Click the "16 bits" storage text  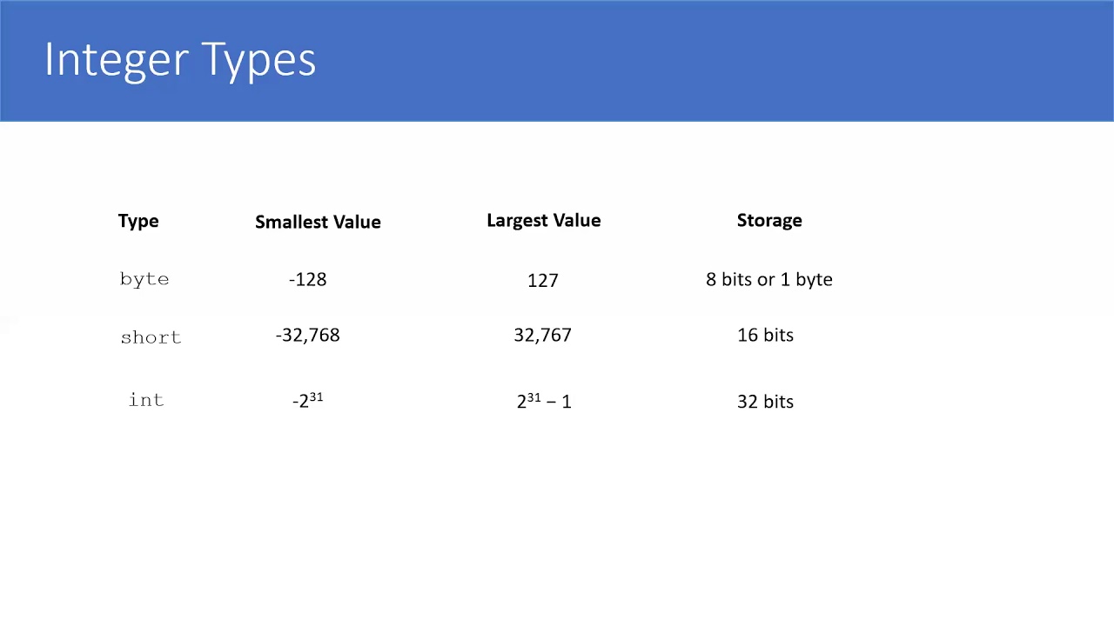pyautogui.click(x=765, y=336)
